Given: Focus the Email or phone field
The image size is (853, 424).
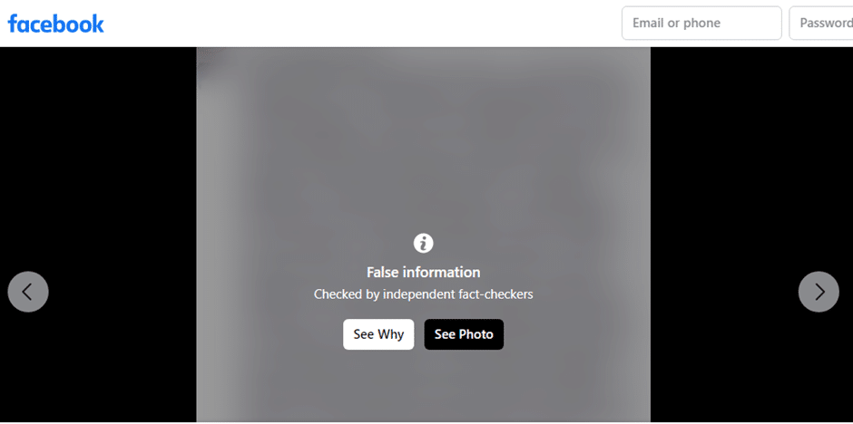Looking at the screenshot, I should click(x=701, y=23).
